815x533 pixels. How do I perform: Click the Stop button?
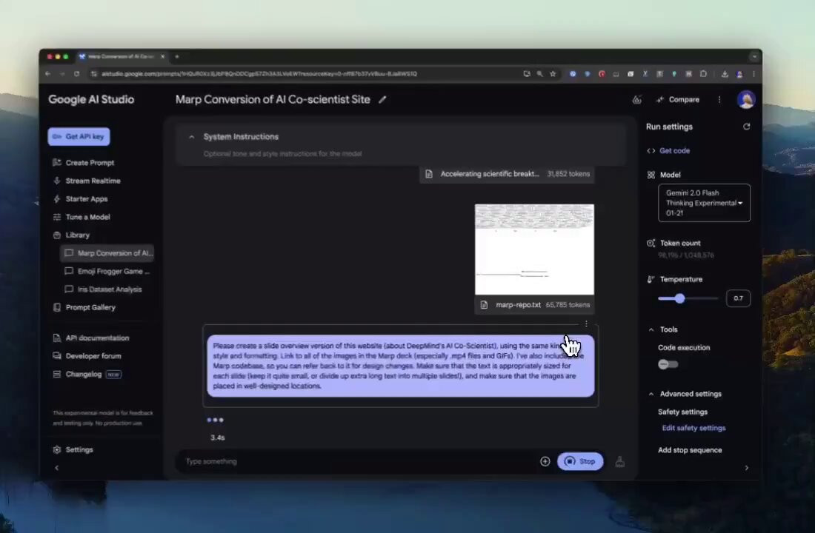(x=580, y=461)
